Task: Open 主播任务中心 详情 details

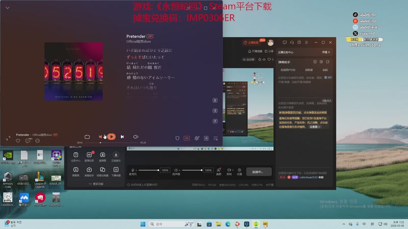Action: pos(326,52)
